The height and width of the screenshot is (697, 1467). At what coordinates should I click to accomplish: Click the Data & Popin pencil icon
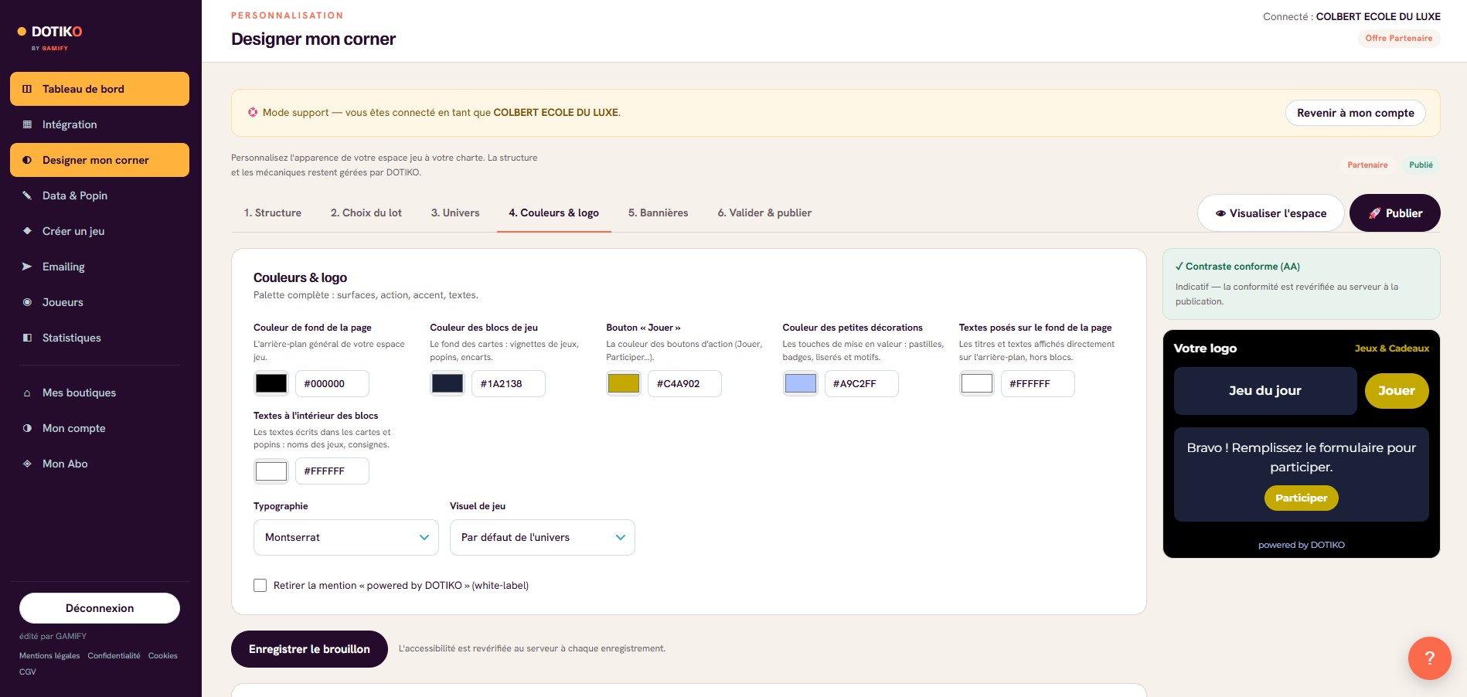coord(27,195)
